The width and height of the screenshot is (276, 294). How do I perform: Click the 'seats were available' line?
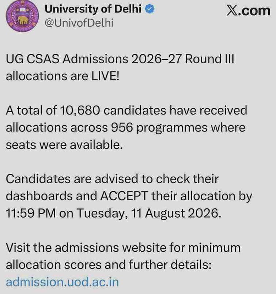(x=64, y=145)
